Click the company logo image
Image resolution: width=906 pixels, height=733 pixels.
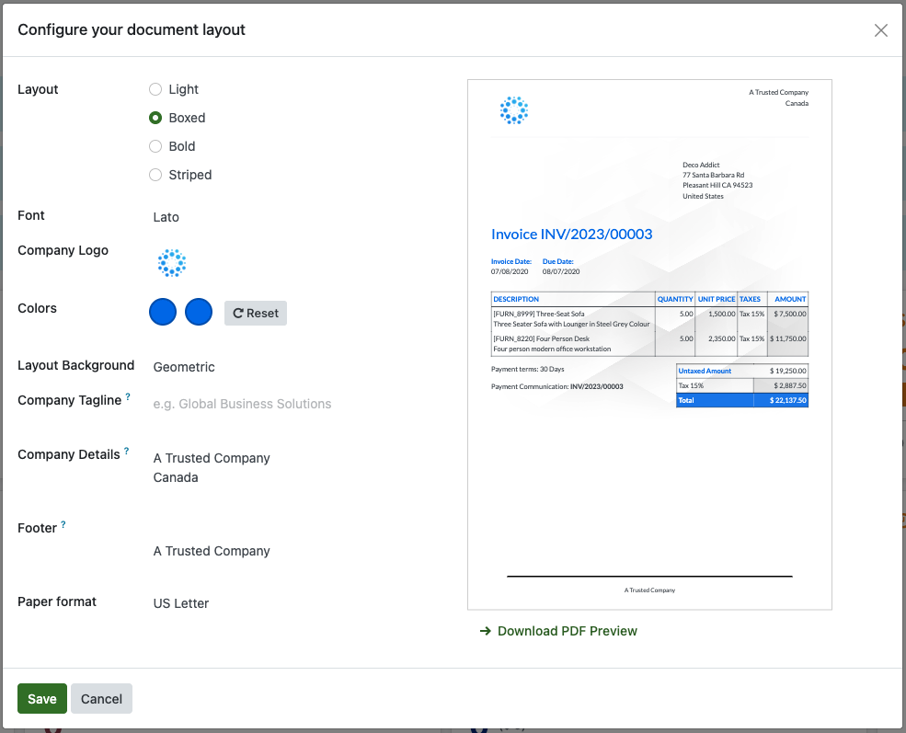coord(171,263)
